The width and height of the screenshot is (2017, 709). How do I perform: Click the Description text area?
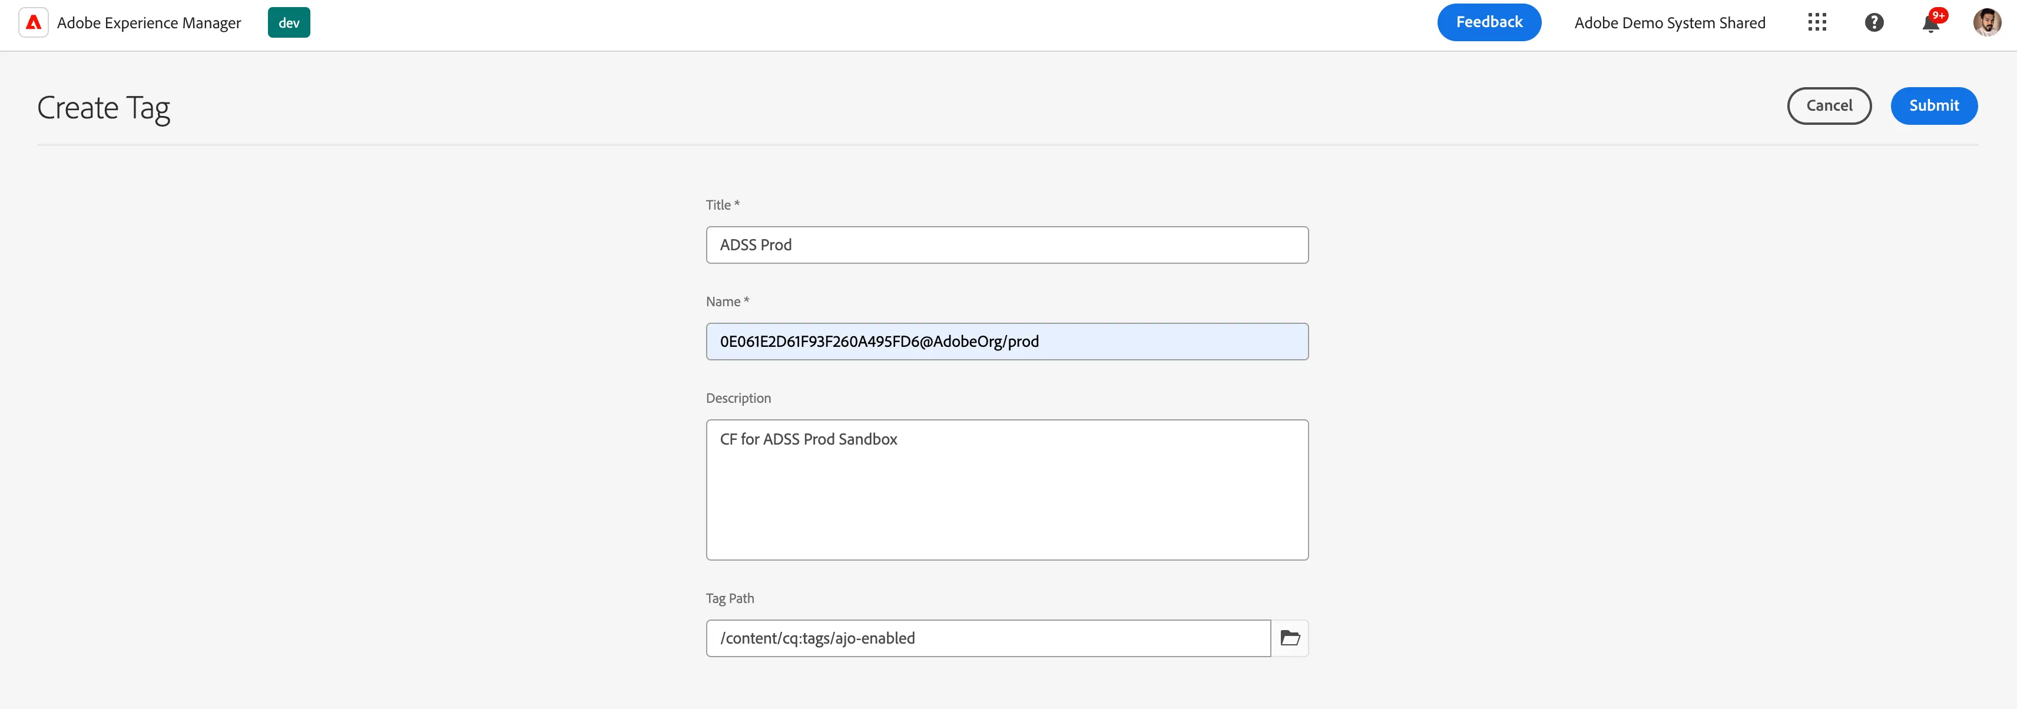(1007, 490)
